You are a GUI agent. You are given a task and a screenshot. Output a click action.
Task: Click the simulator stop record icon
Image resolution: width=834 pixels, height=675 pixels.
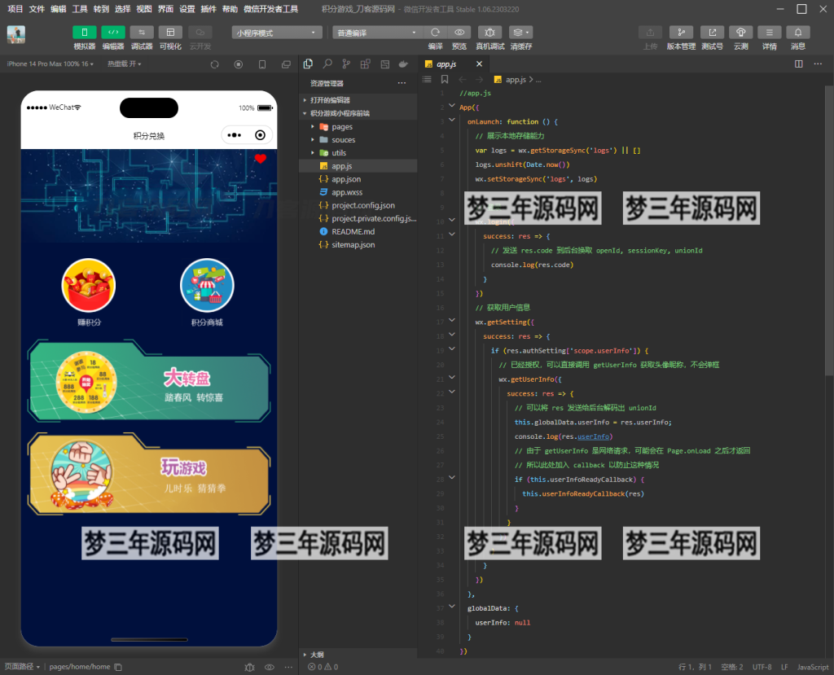click(x=239, y=64)
